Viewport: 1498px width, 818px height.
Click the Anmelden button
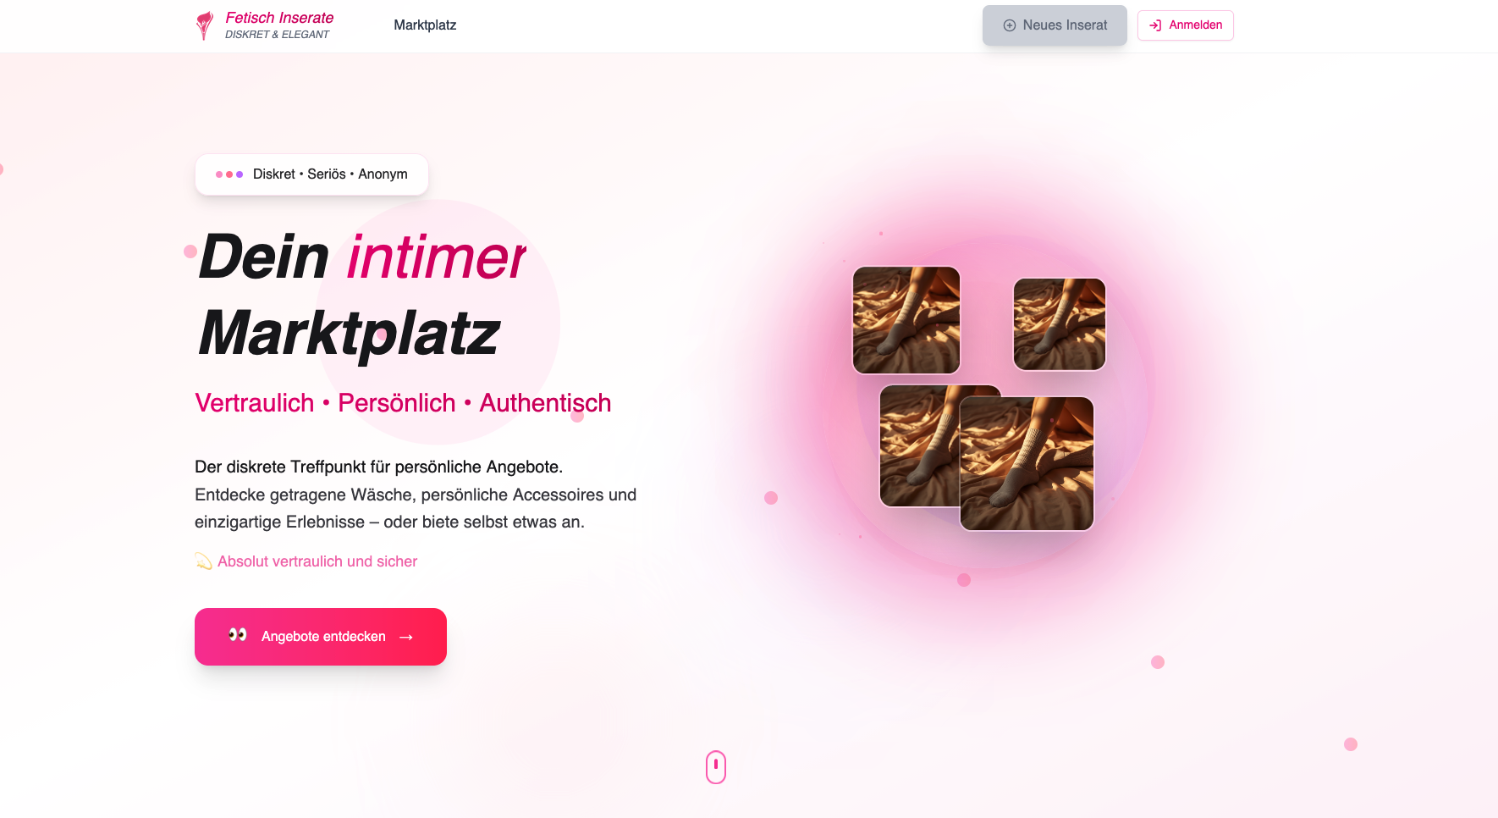click(1185, 25)
